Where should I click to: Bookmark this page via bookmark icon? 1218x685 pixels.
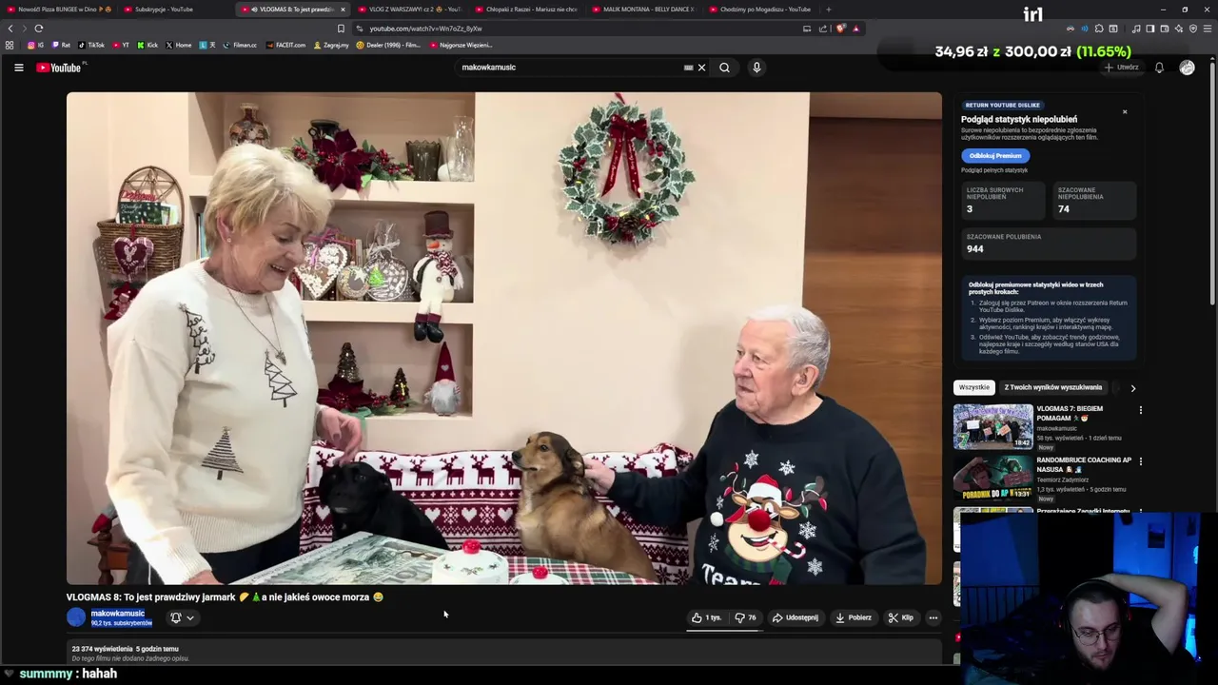341,29
